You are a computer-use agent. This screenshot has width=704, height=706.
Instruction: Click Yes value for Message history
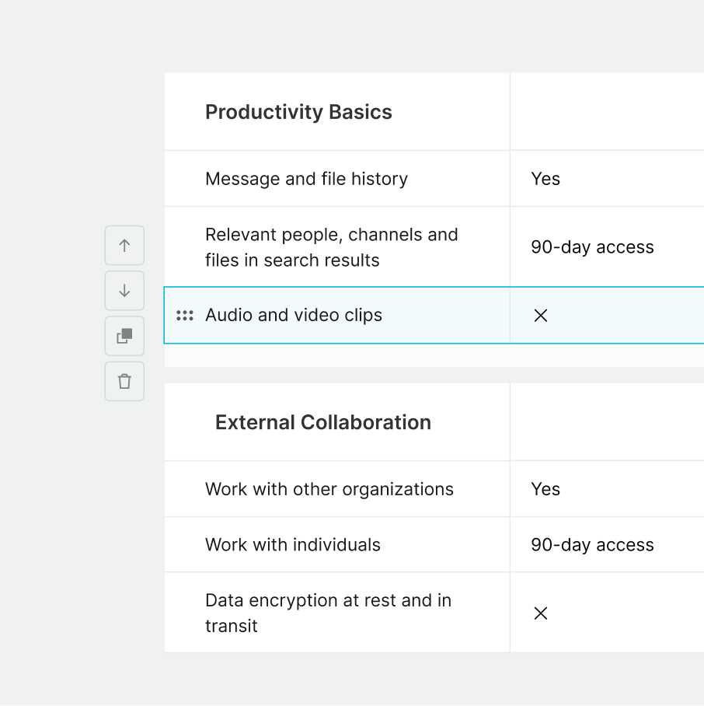pos(545,179)
